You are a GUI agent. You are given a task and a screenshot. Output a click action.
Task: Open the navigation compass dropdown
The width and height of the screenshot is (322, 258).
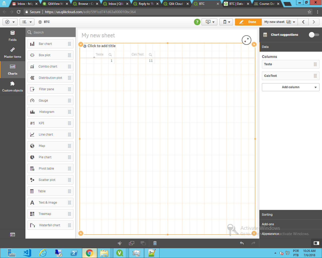point(10,22)
